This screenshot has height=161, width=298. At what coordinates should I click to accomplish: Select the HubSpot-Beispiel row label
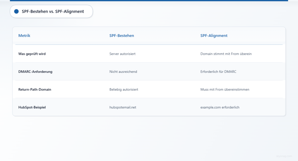pyautogui.click(x=32, y=107)
